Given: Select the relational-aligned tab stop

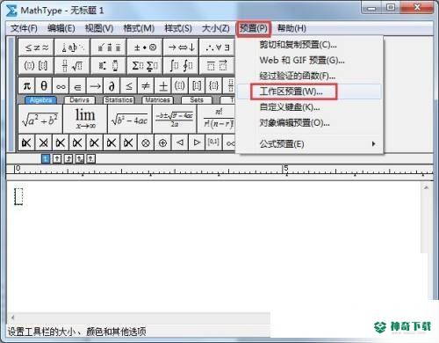Looking at the screenshot, I should click(80, 159).
